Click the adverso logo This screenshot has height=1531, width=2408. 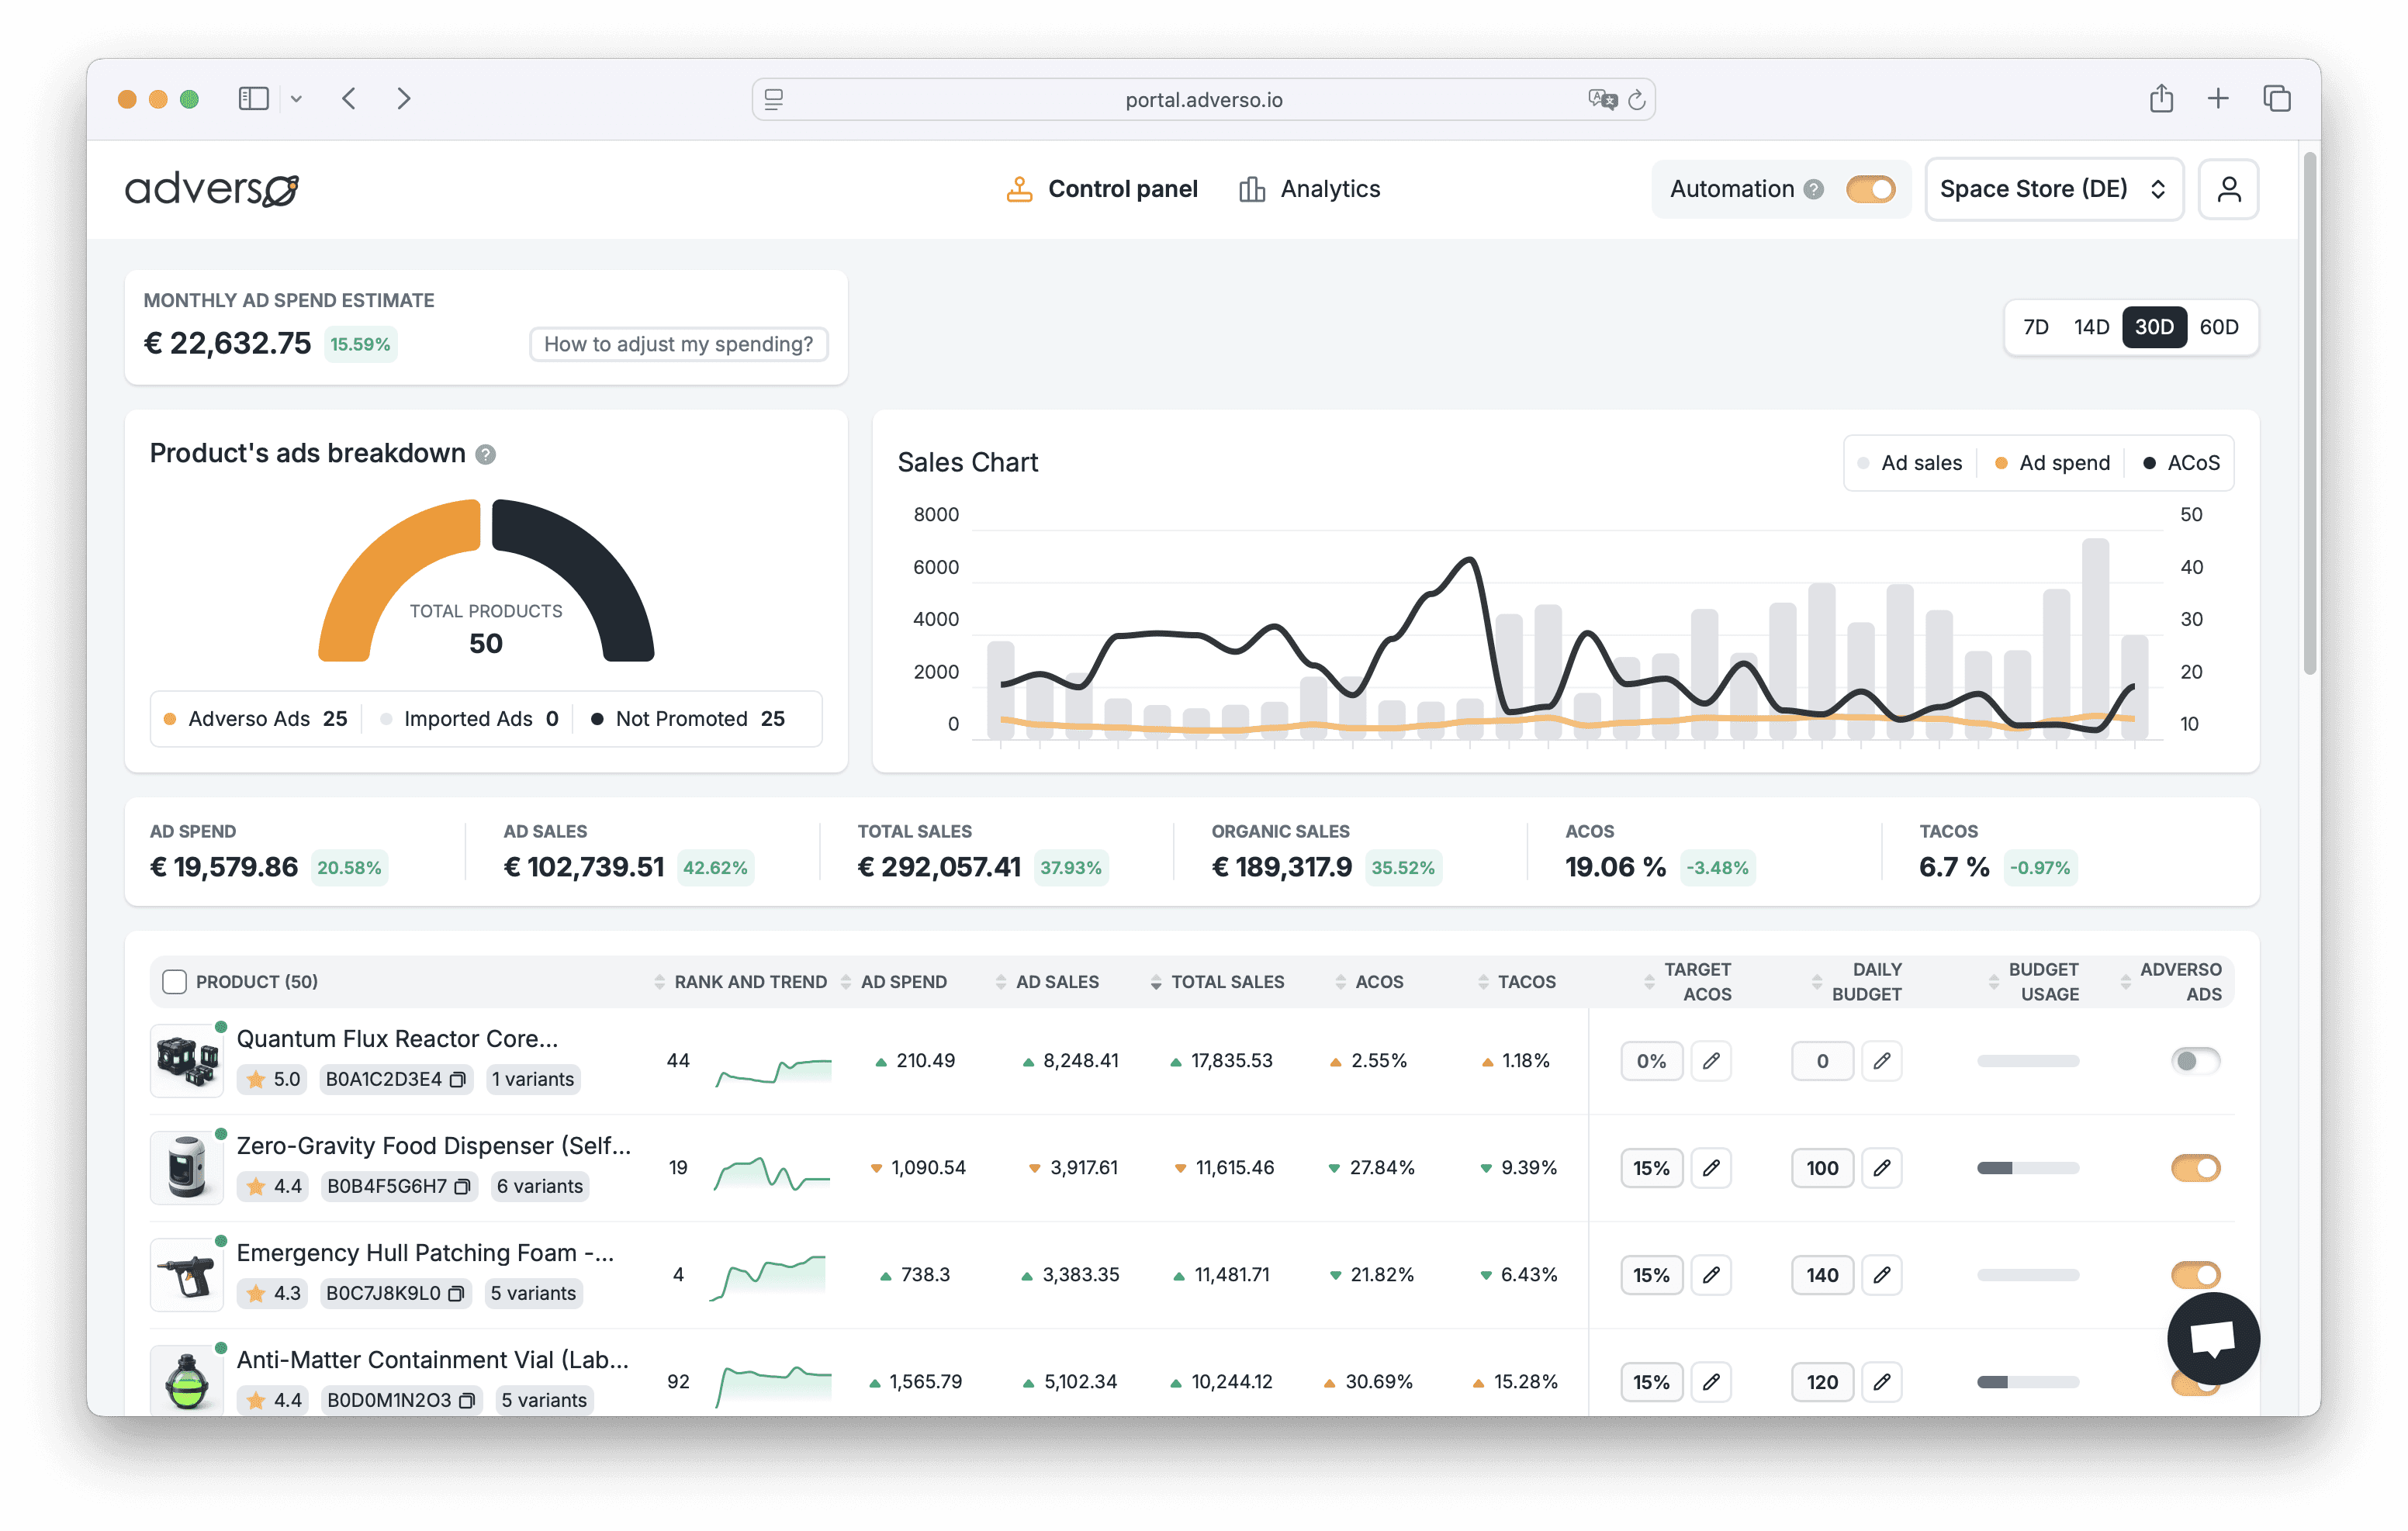[x=211, y=188]
